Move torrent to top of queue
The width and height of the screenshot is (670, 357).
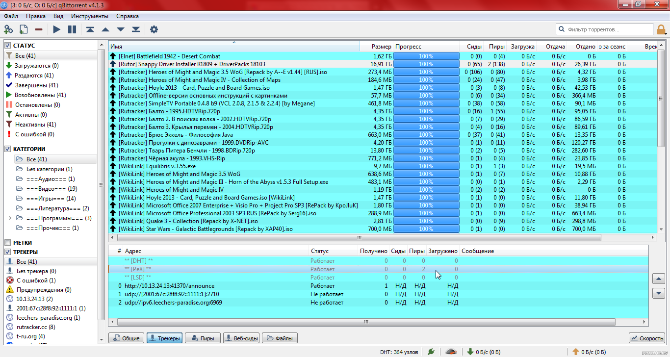click(x=90, y=29)
